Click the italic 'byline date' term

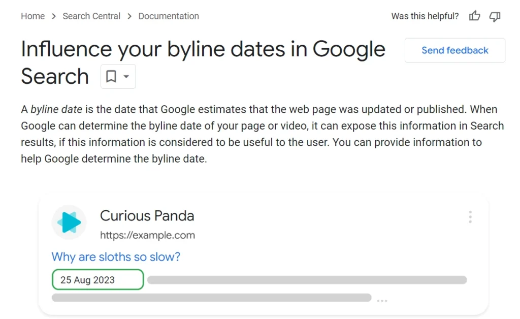click(56, 109)
